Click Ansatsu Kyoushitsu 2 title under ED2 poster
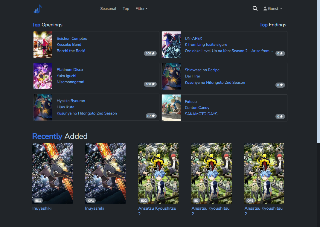 tap(157, 211)
